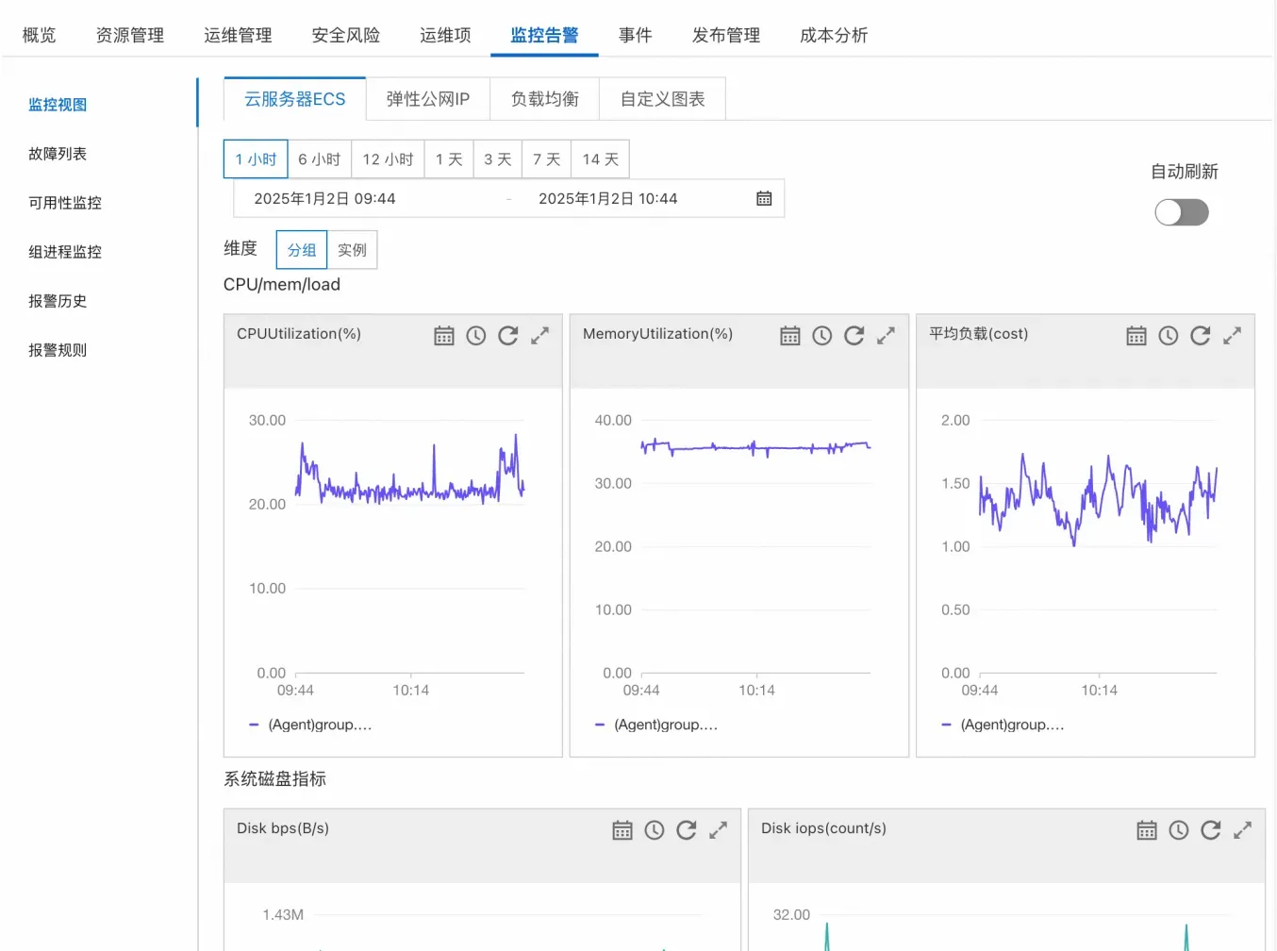The width and height of the screenshot is (1277, 951).
Task: Open calendar icon on MemoryUtilization chart
Action: [x=790, y=336]
